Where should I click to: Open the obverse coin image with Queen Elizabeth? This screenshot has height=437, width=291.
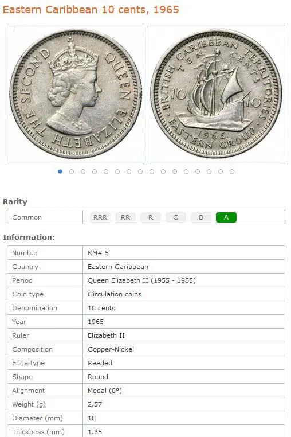(x=76, y=94)
